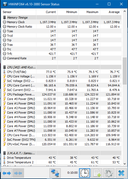Select the Core #6 Power (SMU) label
The width and height of the screenshot is (128, 179).
(x=21, y=126)
